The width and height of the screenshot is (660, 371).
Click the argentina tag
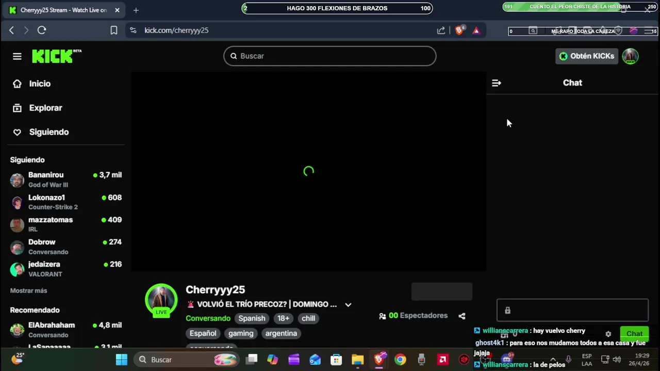pos(281,333)
